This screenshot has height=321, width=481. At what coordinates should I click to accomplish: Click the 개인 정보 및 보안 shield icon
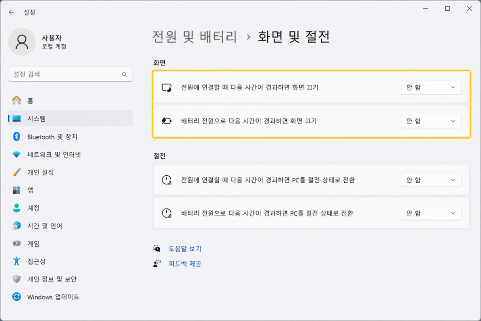16,279
